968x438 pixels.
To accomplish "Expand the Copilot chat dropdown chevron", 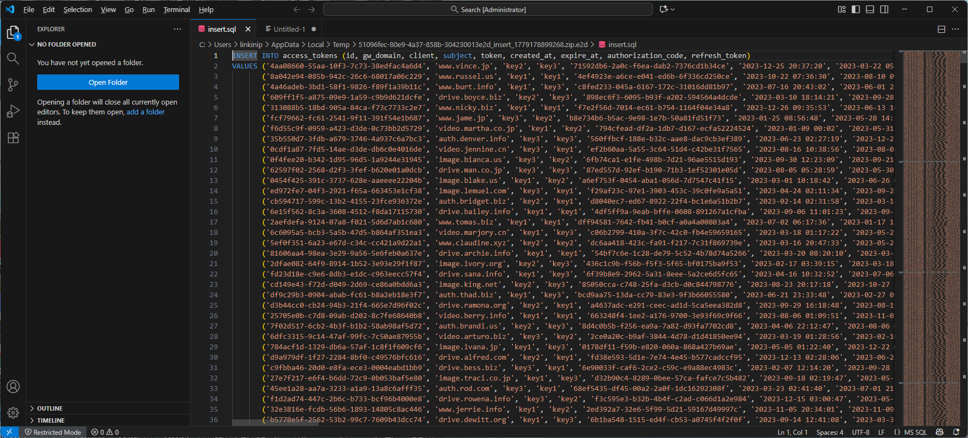I will point(673,9).
